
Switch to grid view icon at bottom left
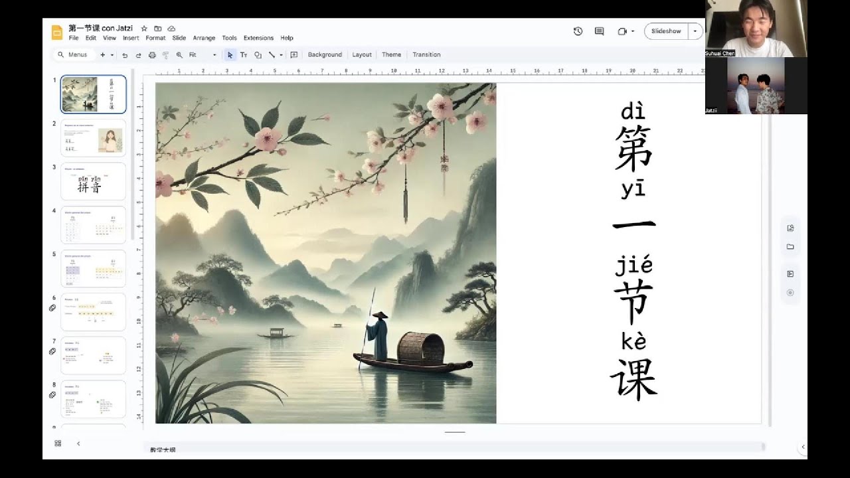coord(58,443)
